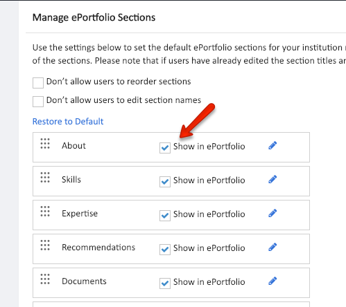Disable Show in ePortfolio for Expertise
The image size is (346, 307).
coord(165,216)
